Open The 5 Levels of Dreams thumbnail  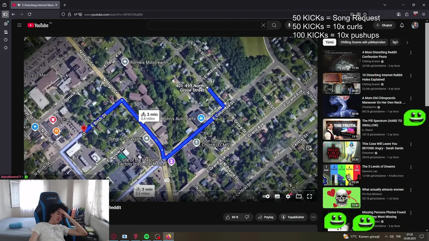click(x=342, y=175)
